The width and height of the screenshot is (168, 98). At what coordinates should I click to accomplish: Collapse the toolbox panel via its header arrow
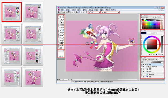[x=63, y=15]
